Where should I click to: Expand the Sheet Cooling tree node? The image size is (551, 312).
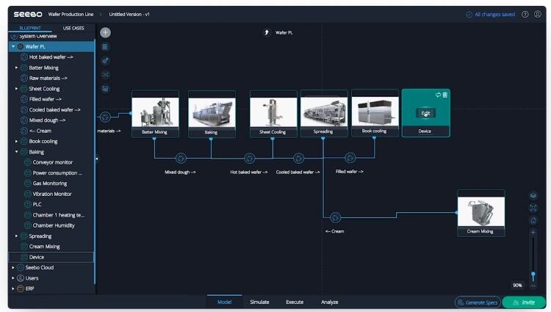(x=16, y=89)
